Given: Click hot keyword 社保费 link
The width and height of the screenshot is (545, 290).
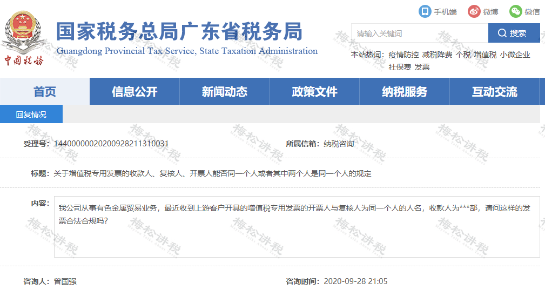Looking at the screenshot, I should [400, 68].
